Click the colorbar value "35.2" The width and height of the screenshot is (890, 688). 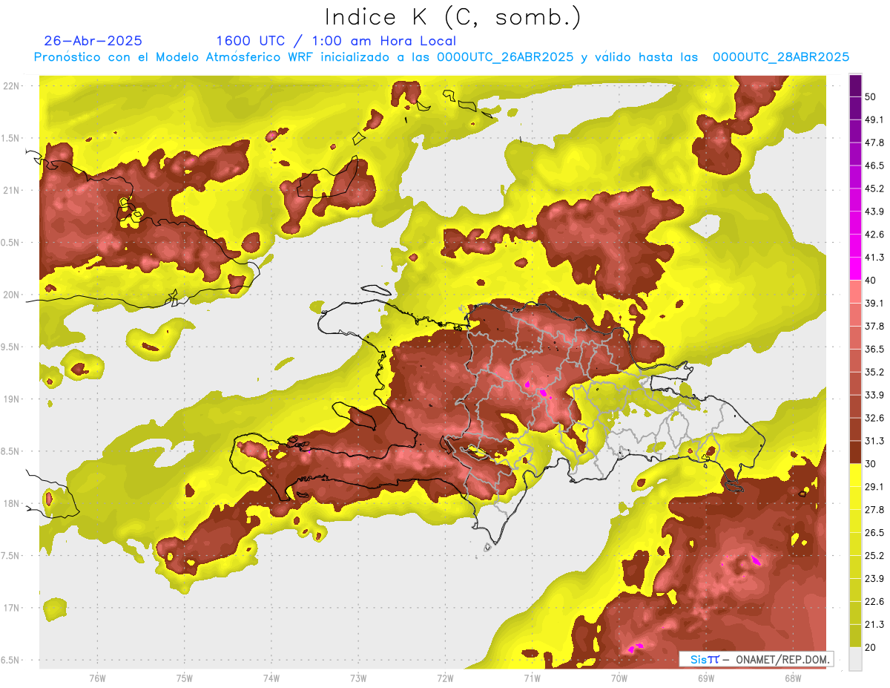(874, 372)
